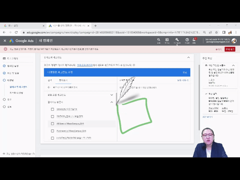The height and width of the screenshot is (180, 240).
Task: Expand the combined segments group chevron
Action: (112, 95)
